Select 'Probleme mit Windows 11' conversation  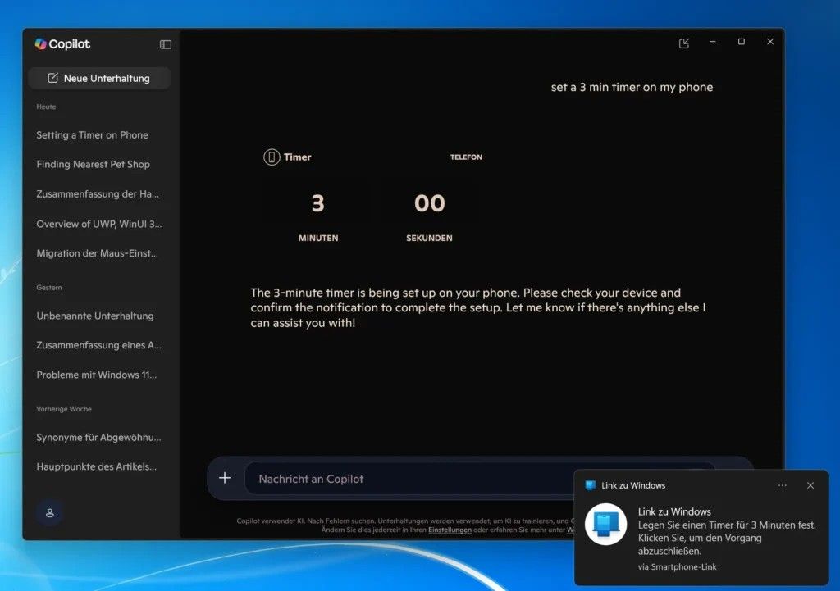pyautogui.click(x=97, y=375)
